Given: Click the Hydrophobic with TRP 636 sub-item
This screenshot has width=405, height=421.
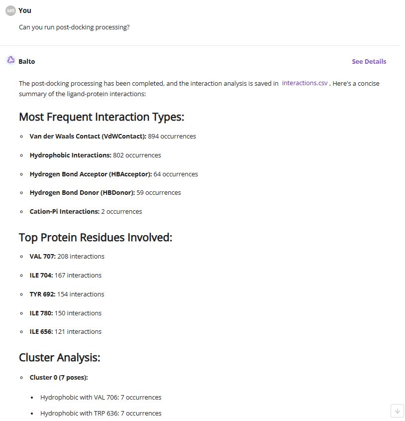Looking at the screenshot, I should coord(101,413).
